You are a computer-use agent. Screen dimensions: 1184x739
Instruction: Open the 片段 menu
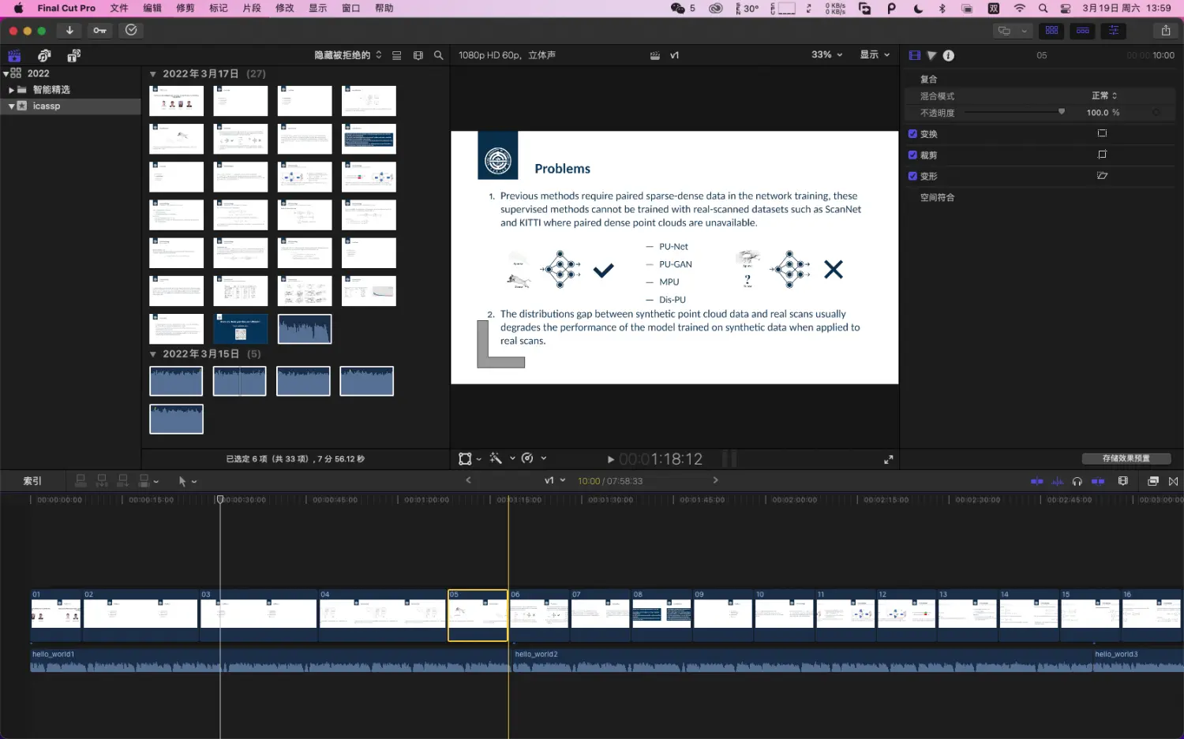coord(251,8)
